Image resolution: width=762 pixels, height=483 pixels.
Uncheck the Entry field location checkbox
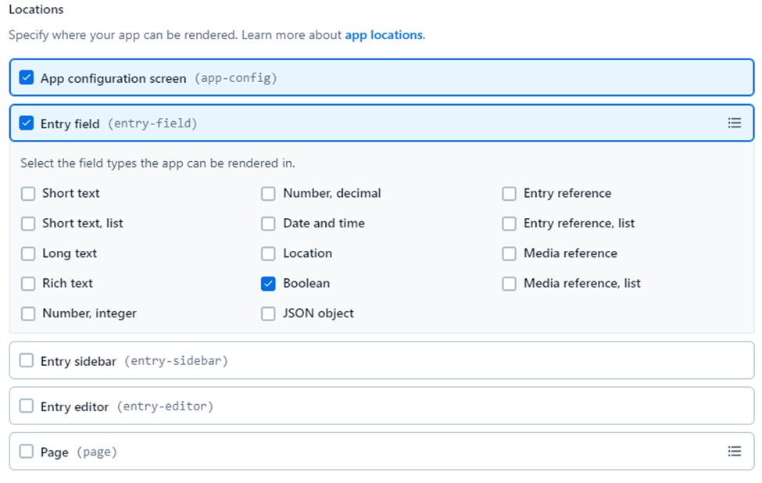point(27,123)
